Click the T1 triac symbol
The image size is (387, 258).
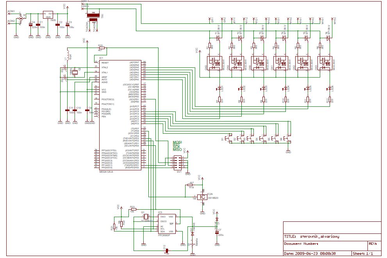(x=218, y=38)
